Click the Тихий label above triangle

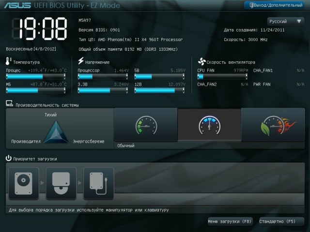click(x=50, y=115)
